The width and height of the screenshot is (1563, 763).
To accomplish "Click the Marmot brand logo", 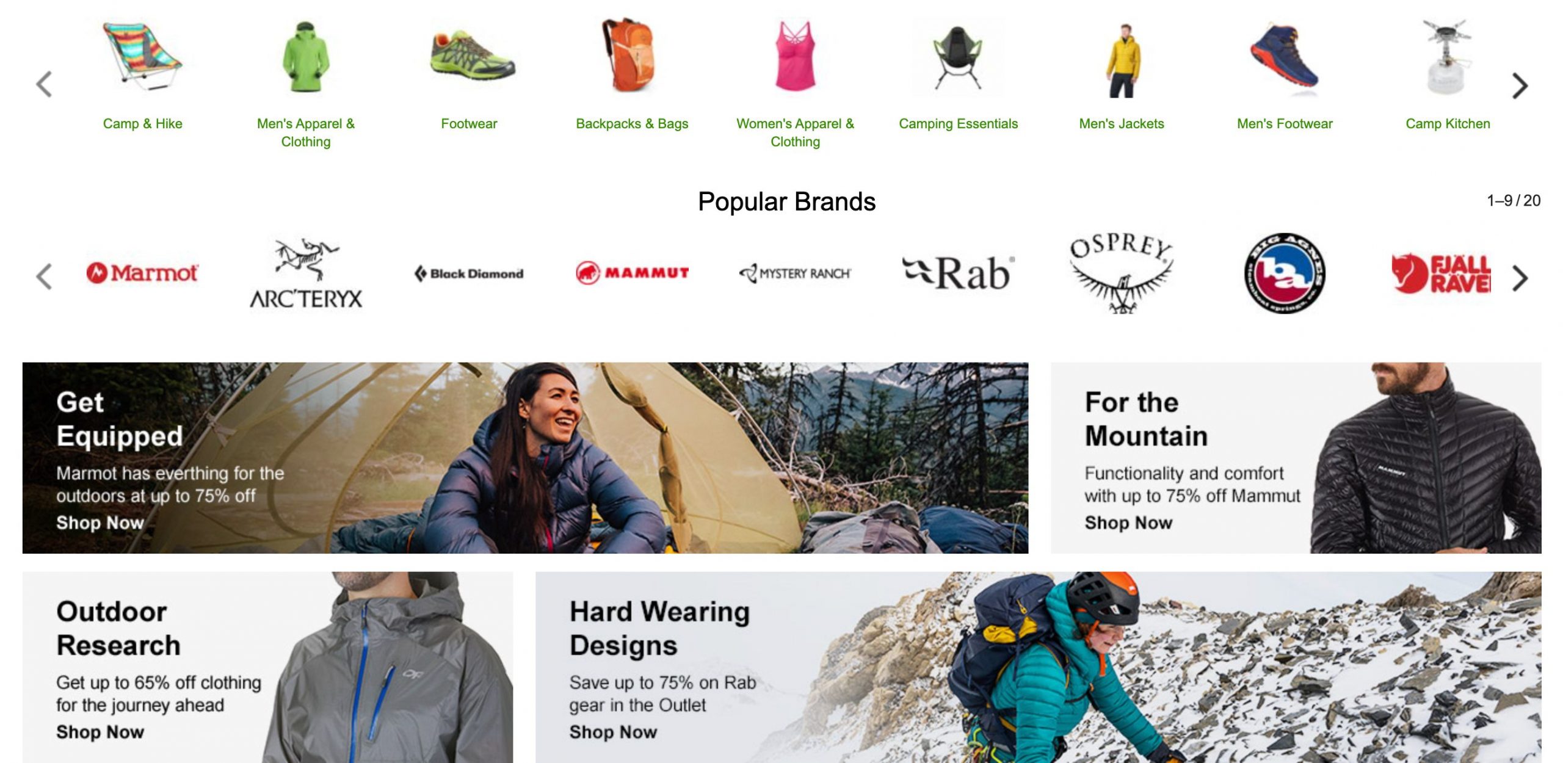I will tap(142, 273).
